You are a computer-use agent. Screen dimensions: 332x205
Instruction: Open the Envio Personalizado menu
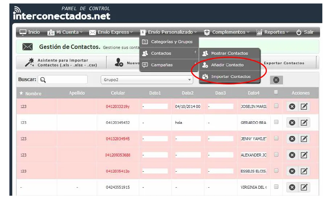(x=169, y=32)
